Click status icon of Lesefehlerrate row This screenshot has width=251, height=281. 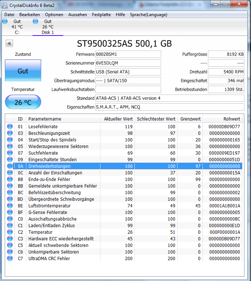tap(10, 126)
